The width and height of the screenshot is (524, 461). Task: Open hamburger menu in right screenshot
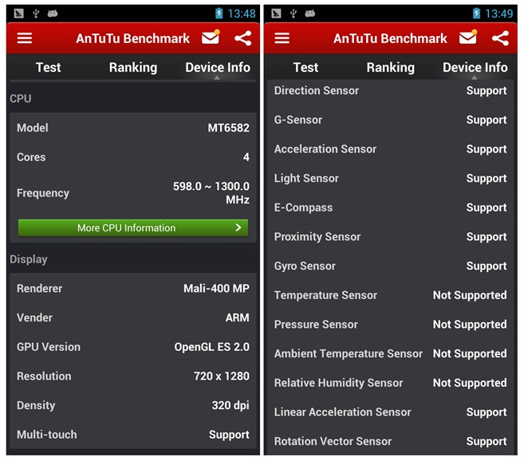282,38
